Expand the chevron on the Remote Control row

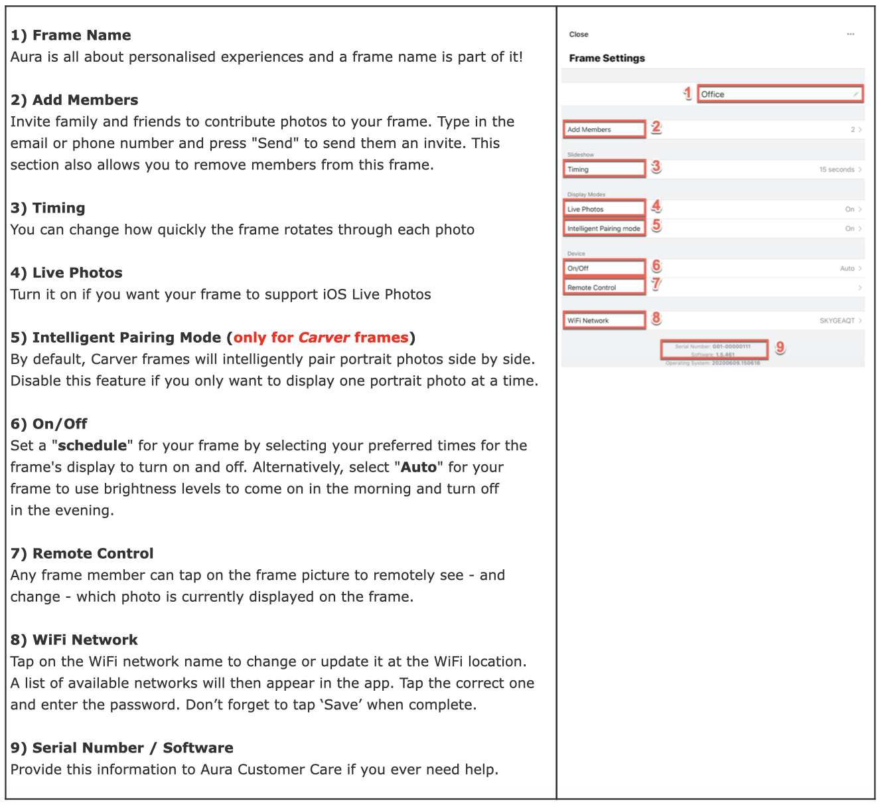[860, 288]
